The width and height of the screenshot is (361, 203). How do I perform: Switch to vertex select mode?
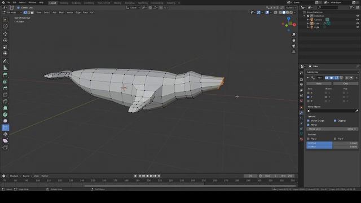pos(25,12)
